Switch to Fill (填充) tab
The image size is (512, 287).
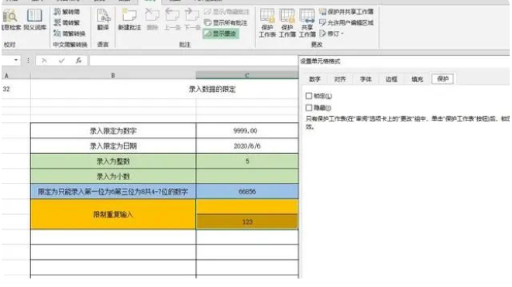pyautogui.click(x=417, y=79)
